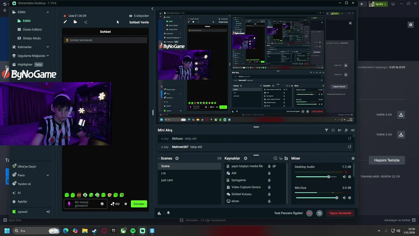Replay the Bblkaan follow alert
The height and width of the screenshot is (236, 419).
click(x=350, y=138)
